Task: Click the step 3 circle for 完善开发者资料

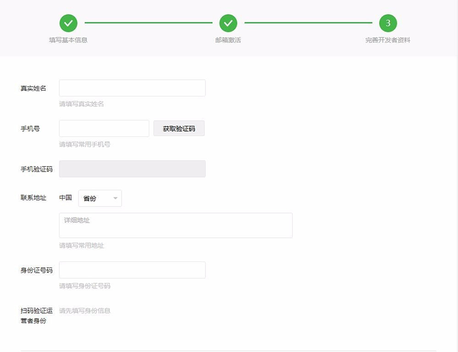Action: [388, 23]
